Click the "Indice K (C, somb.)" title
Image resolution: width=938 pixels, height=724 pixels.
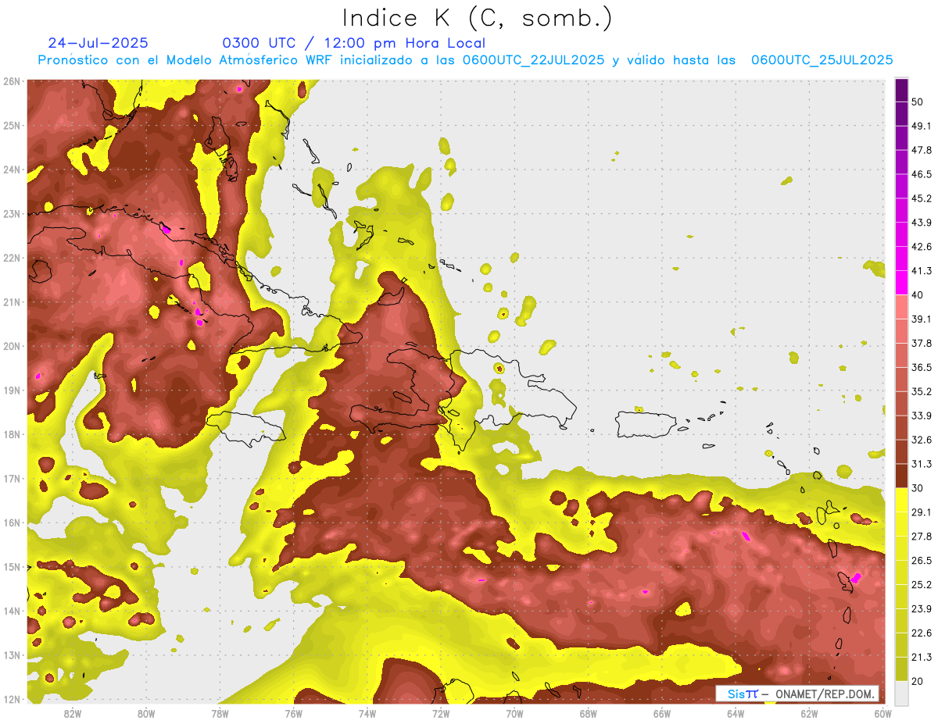477,17
